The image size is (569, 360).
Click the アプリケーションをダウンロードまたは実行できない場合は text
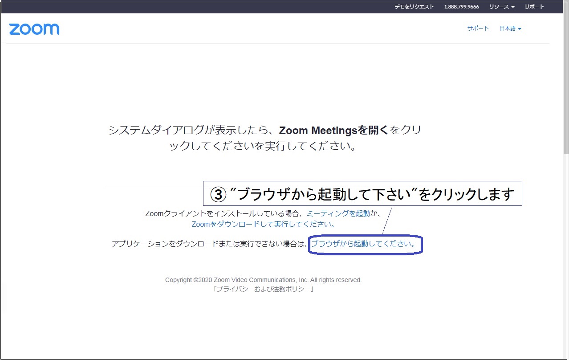pyautogui.click(x=209, y=244)
